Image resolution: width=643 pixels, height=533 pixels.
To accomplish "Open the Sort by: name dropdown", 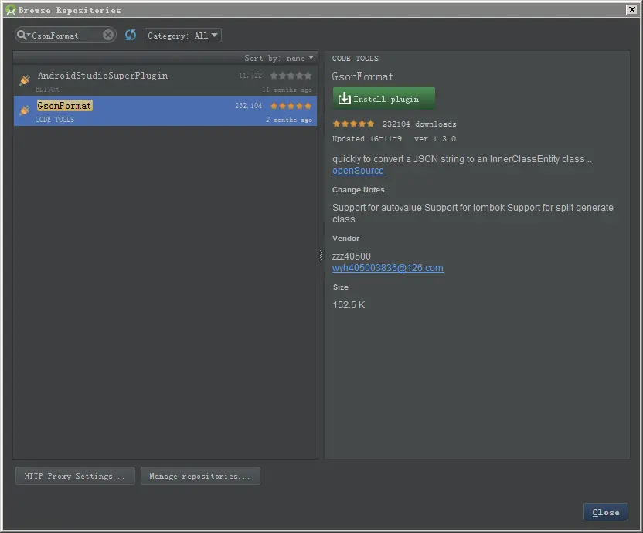I will pyautogui.click(x=279, y=58).
